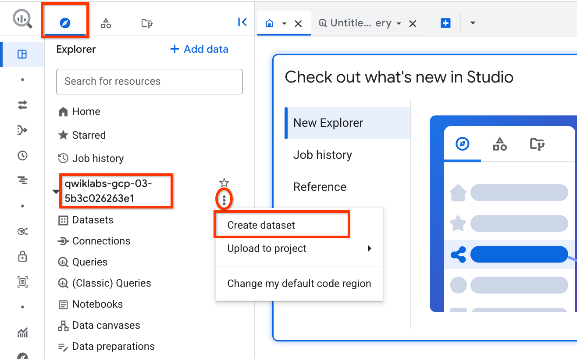
Task: Click the Search for resources field
Action: pyautogui.click(x=149, y=81)
